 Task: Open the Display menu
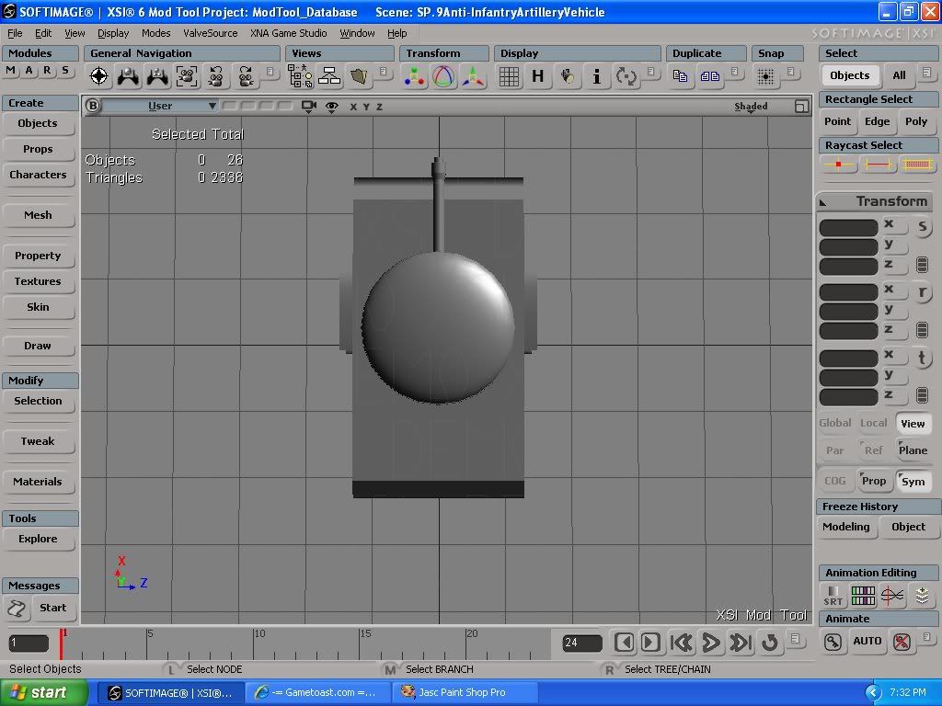point(113,33)
